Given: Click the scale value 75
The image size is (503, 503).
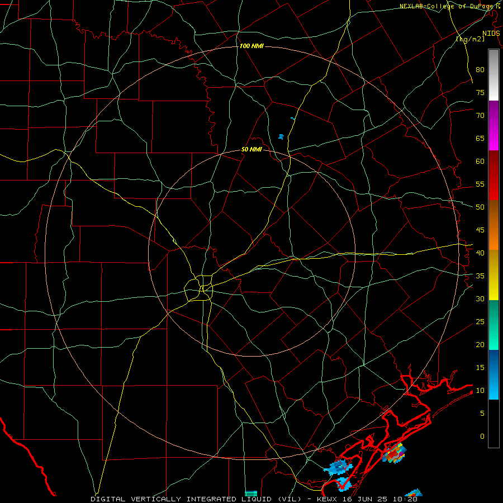Looking at the screenshot, I should tap(480, 92).
